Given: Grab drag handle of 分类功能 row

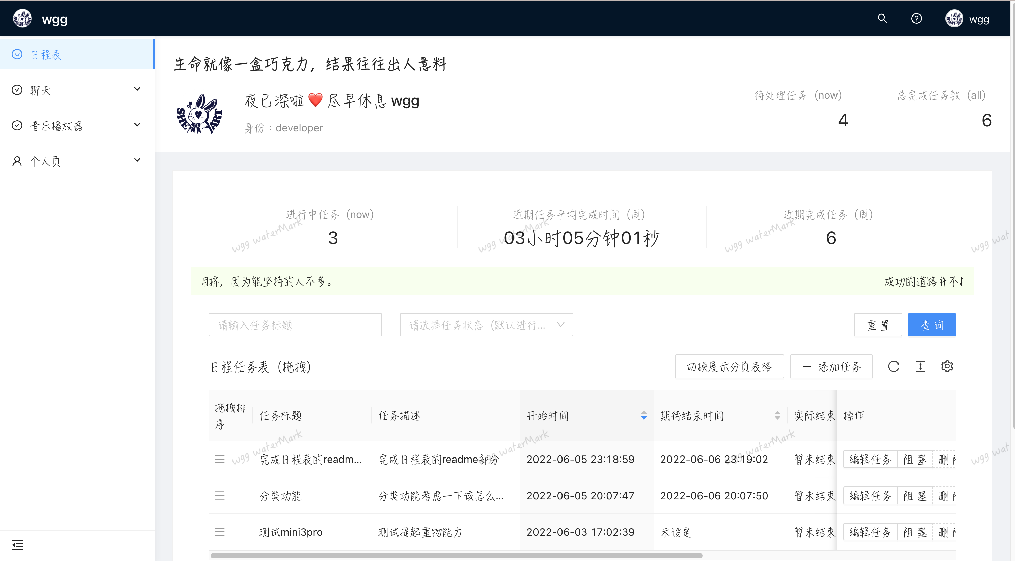Looking at the screenshot, I should pyautogui.click(x=220, y=495).
